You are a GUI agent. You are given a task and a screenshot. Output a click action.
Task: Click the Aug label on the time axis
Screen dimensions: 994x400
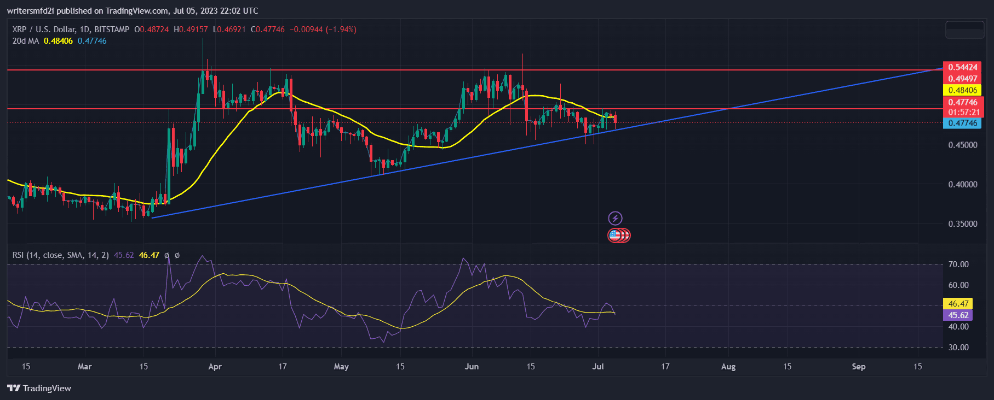pyautogui.click(x=728, y=367)
